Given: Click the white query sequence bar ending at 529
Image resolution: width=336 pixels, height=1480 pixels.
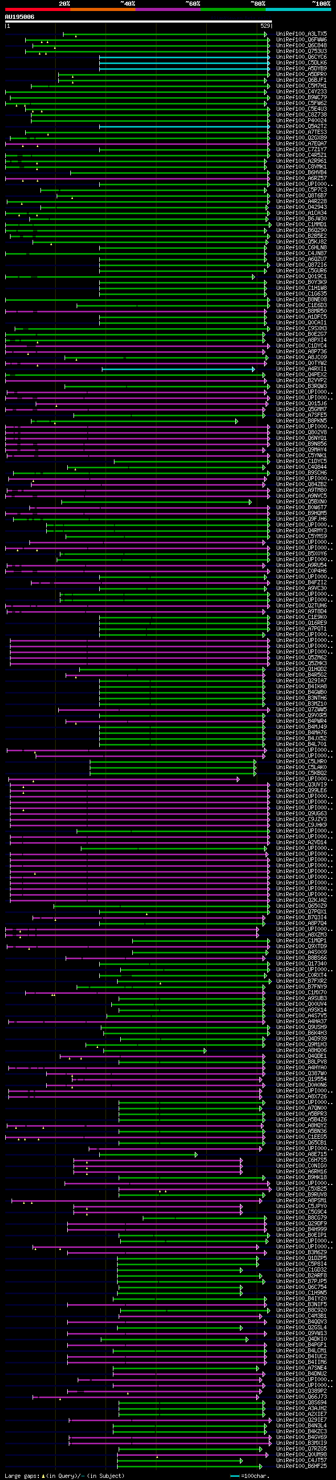Looking at the screenshot, I should (x=139, y=22).
